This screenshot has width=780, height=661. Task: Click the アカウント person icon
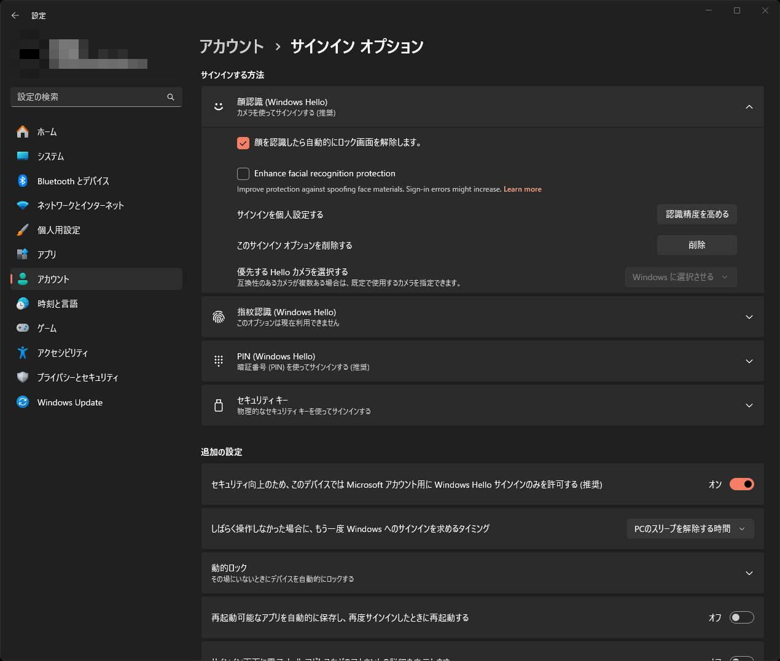23,279
